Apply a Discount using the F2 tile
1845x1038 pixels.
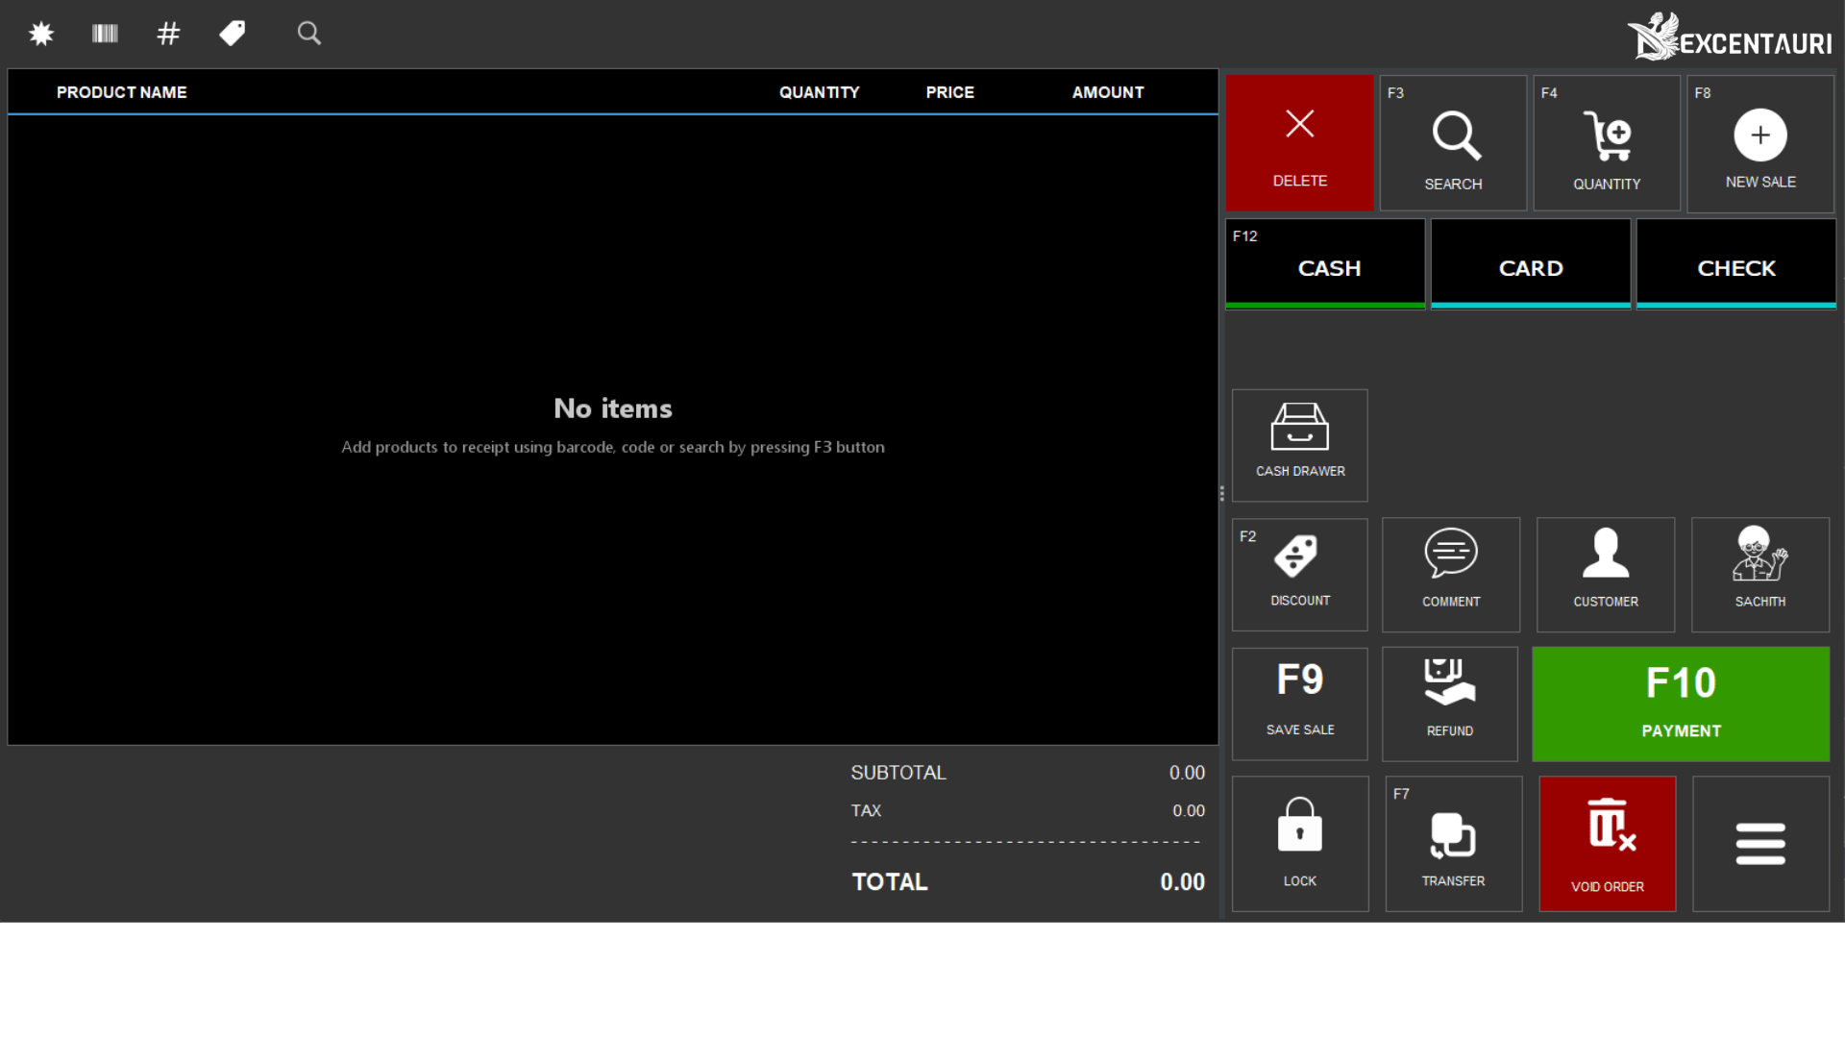pos(1299,575)
